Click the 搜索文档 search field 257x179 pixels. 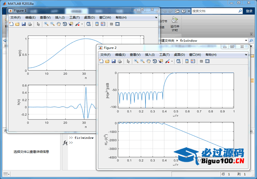click(215, 11)
